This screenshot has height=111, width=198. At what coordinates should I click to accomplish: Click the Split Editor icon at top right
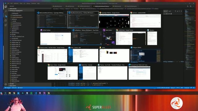tap(191, 6)
